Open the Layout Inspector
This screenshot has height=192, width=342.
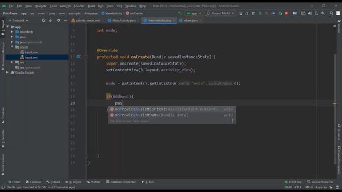(x=320, y=182)
